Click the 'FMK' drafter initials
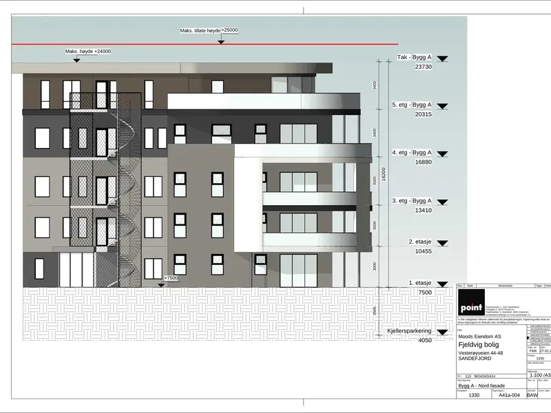Image resolution: width=551 pixels, height=413 pixels. pos(533,351)
